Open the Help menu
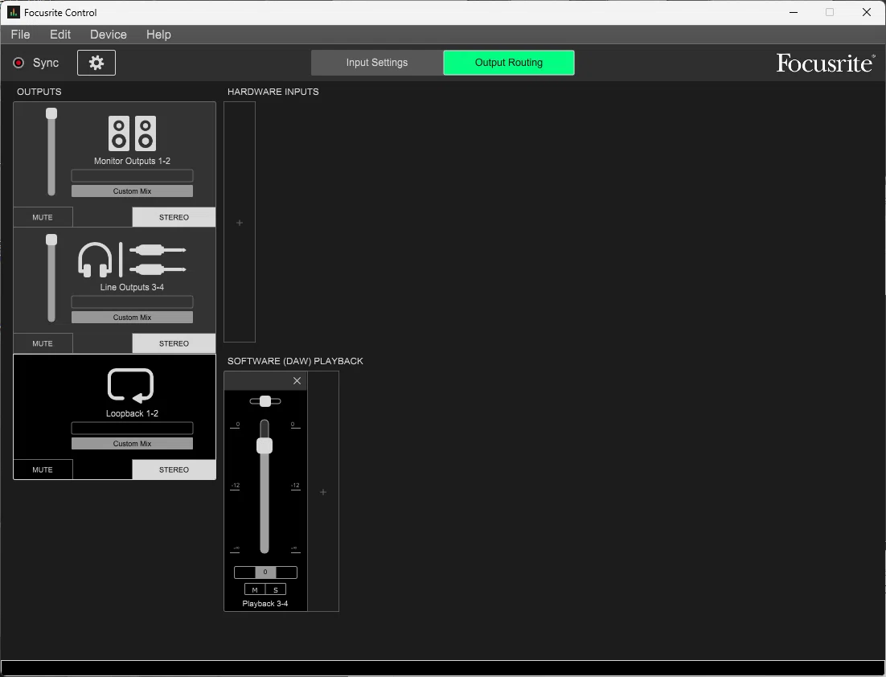The image size is (886, 677). (x=158, y=35)
